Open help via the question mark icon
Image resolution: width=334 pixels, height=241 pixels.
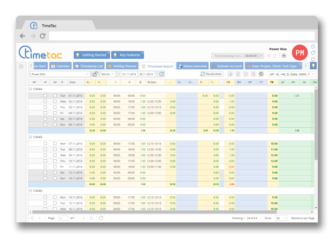313,46
